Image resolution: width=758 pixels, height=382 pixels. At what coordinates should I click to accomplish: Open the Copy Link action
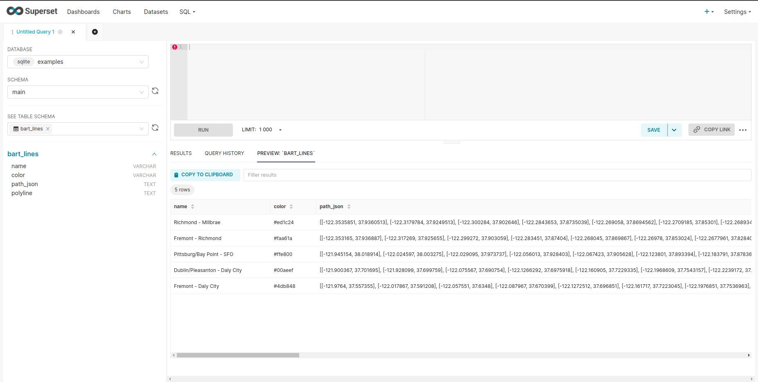[x=711, y=129]
